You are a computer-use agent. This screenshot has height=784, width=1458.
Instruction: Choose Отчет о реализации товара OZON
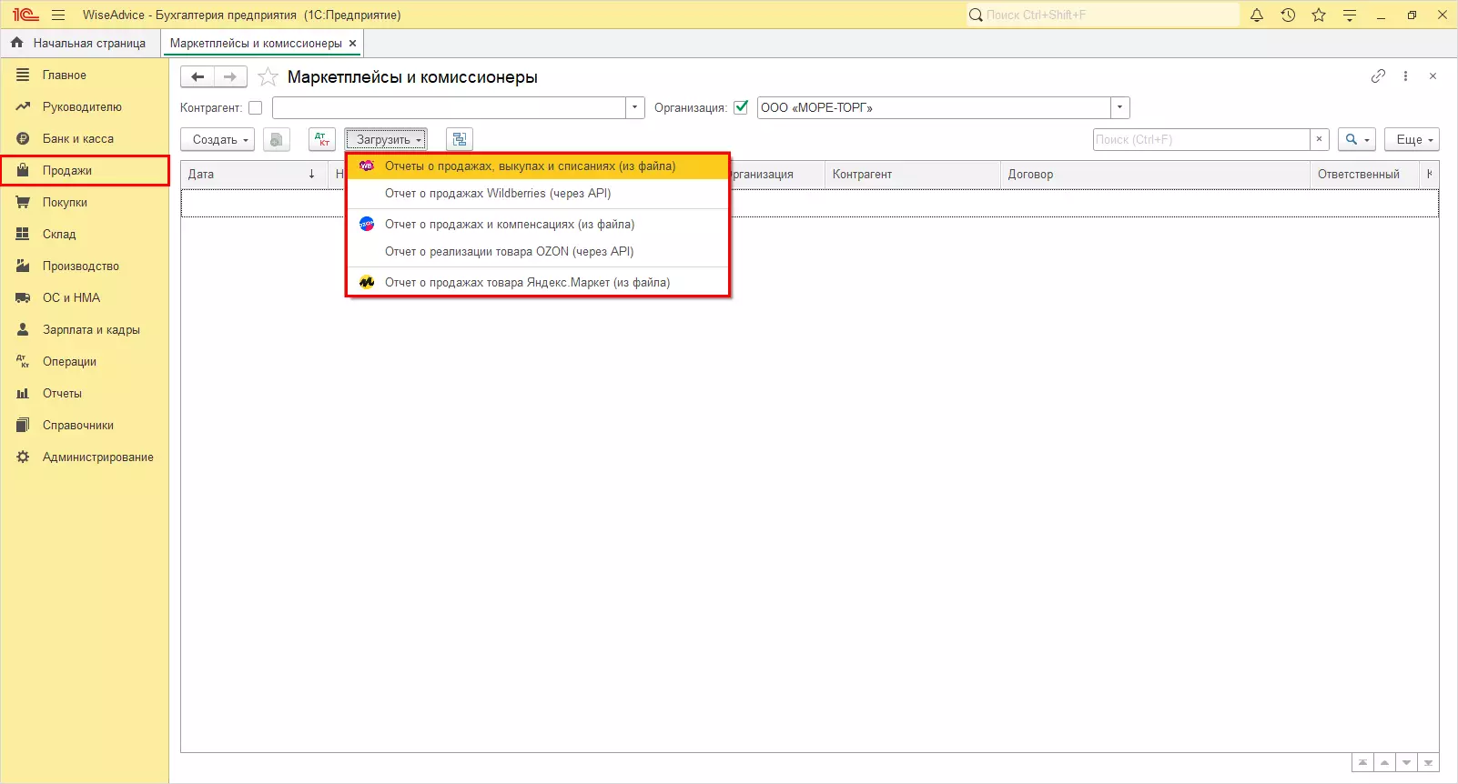(538, 251)
